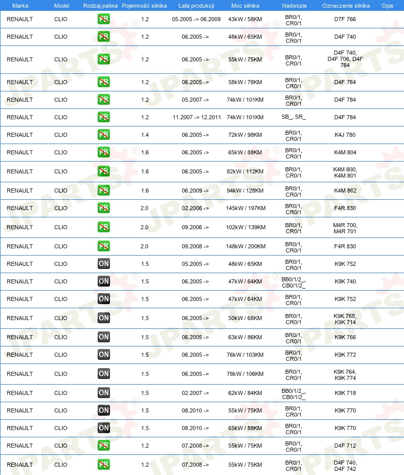
Task: Click the ON diesel icon in the K9K 768 row
Action: coord(104,318)
